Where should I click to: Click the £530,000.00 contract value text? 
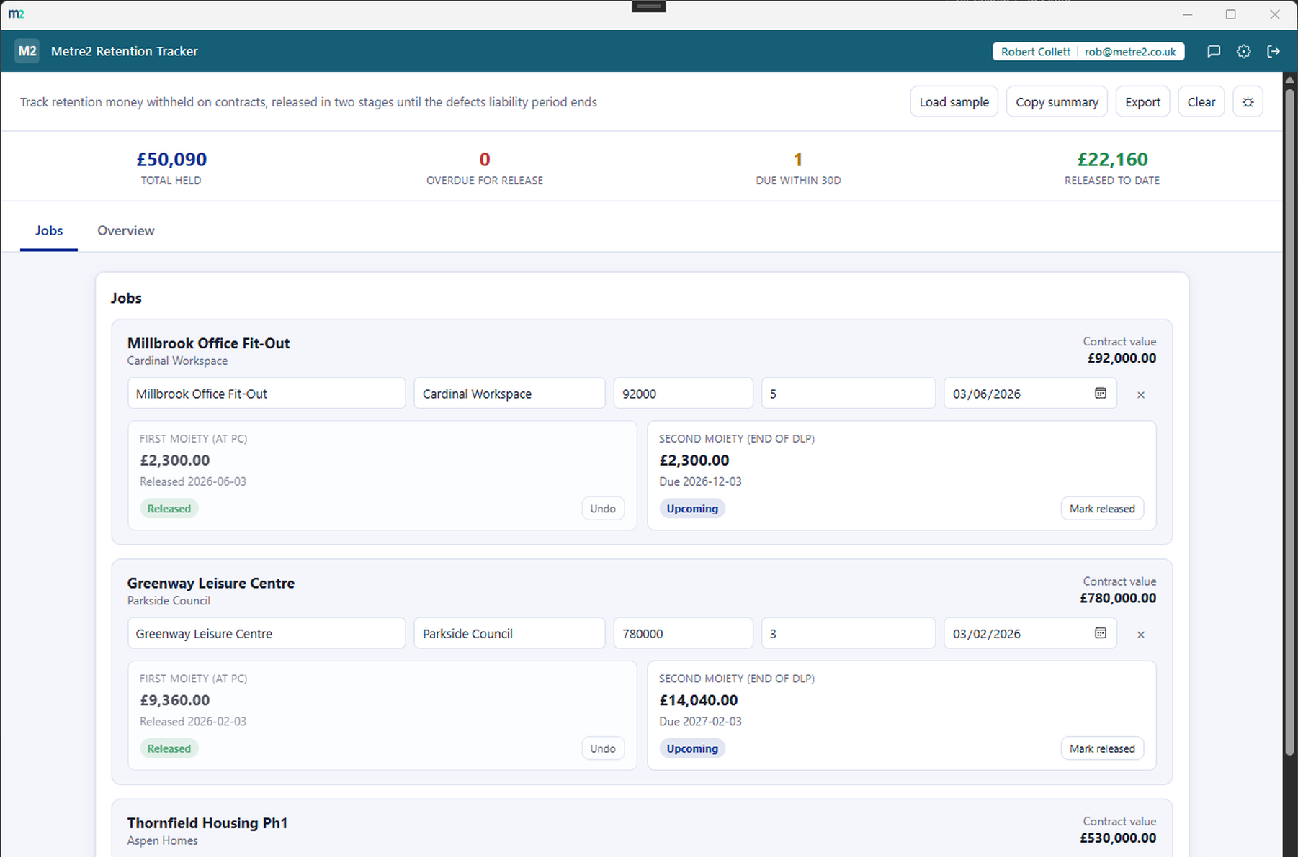pos(1118,838)
